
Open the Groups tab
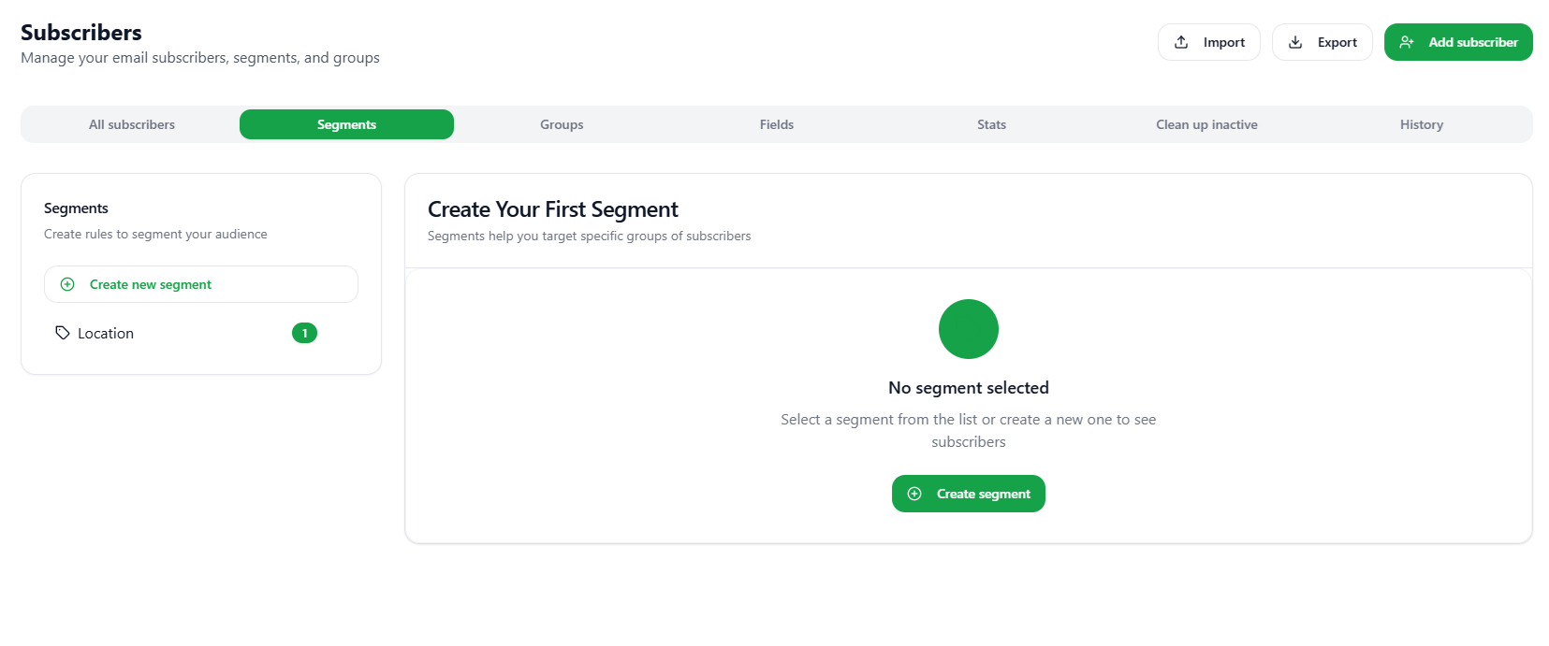[561, 124]
